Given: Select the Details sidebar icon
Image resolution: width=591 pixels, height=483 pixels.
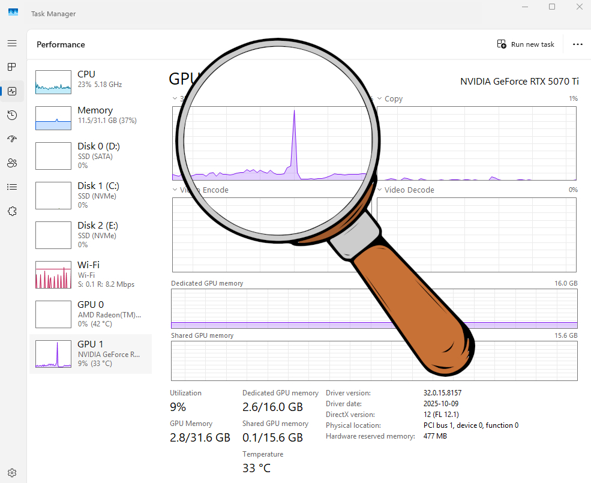Looking at the screenshot, I should [12, 187].
